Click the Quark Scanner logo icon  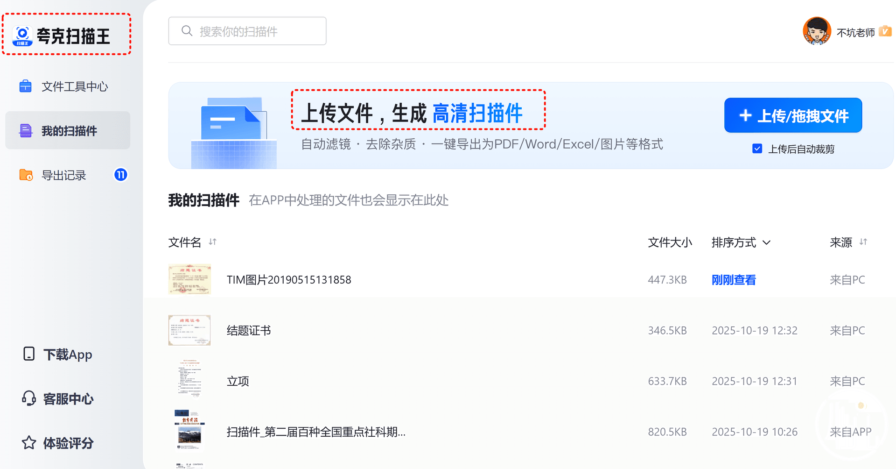pos(22,36)
